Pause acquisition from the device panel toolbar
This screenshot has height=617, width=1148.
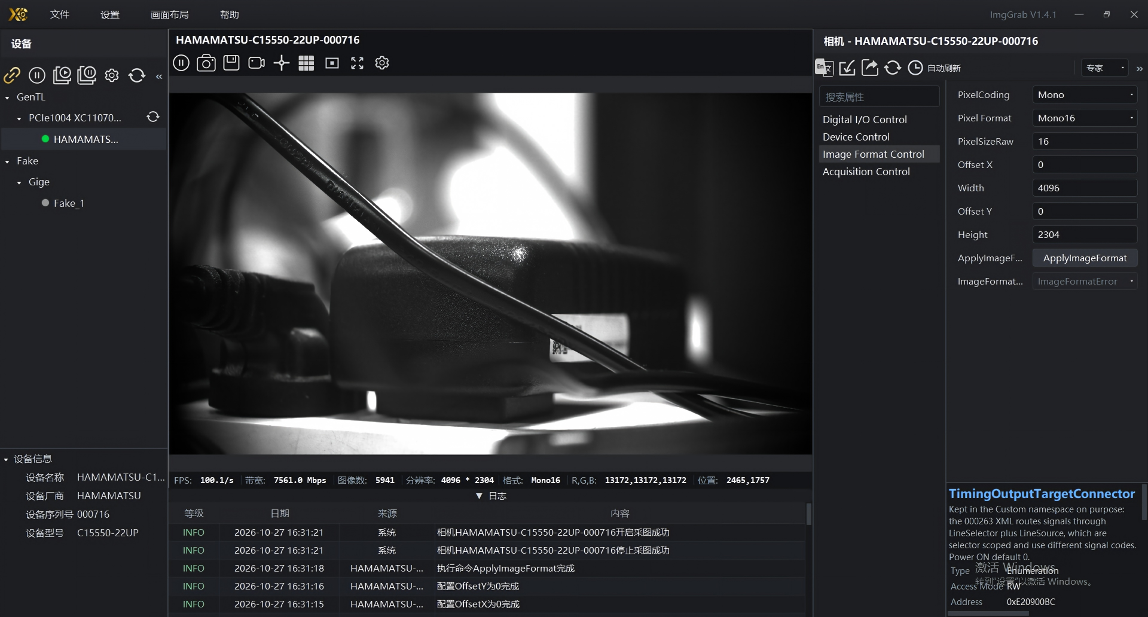pos(37,75)
